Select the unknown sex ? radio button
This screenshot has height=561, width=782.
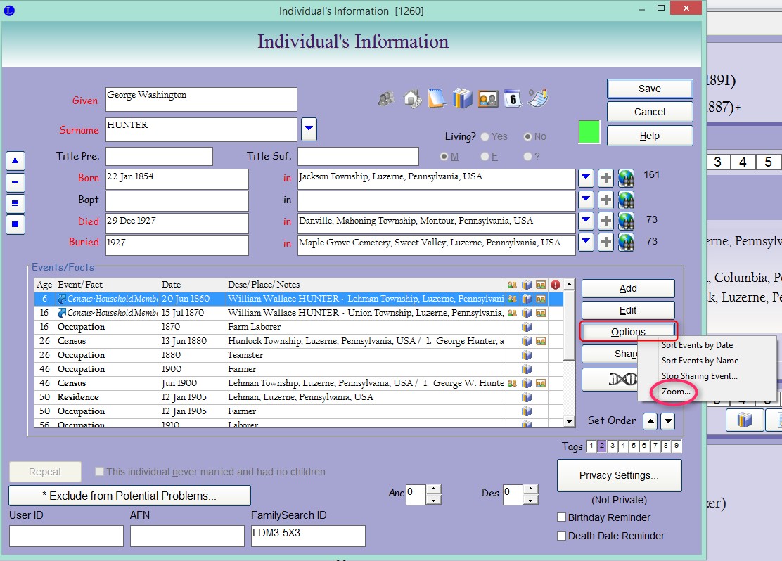(527, 157)
